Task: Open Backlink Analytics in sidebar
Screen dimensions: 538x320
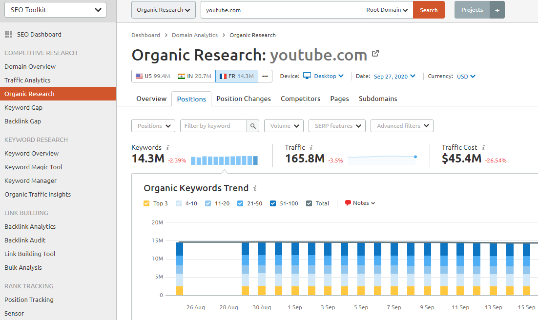Action: coord(30,227)
